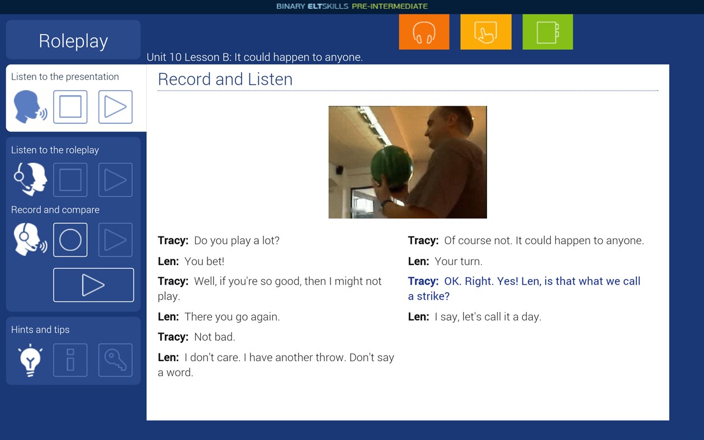Play the roleplay audio
Screen dimensions: 704x440
point(115,179)
